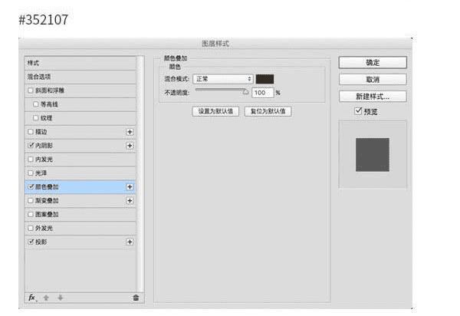Uncheck the 颜色叠加 checkbox
Image resolution: width=460 pixels, height=316 pixels.
click(x=31, y=186)
